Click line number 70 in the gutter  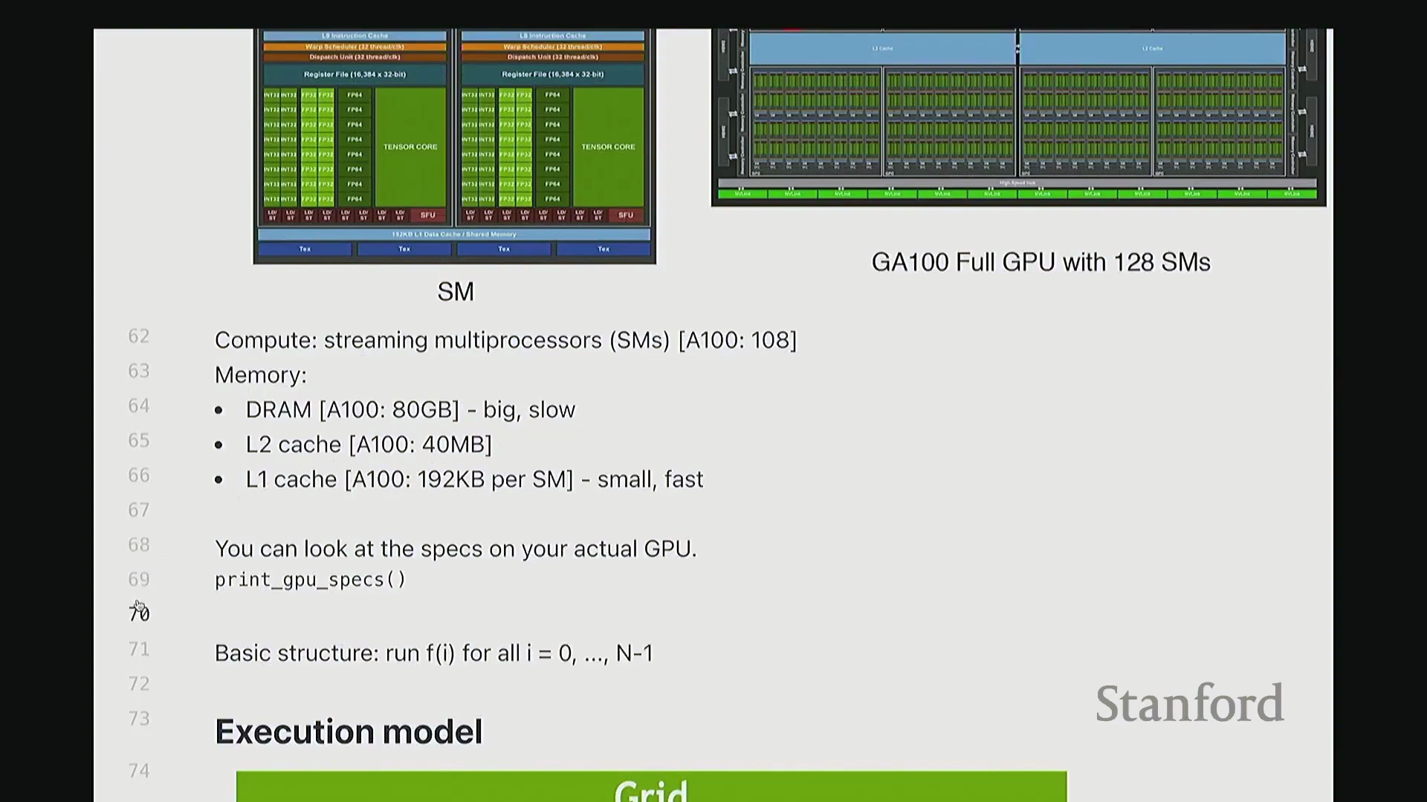(139, 614)
